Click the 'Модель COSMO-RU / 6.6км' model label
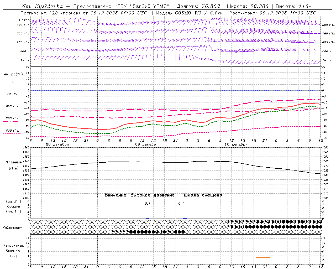 pyautogui.click(x=189, y=13)
